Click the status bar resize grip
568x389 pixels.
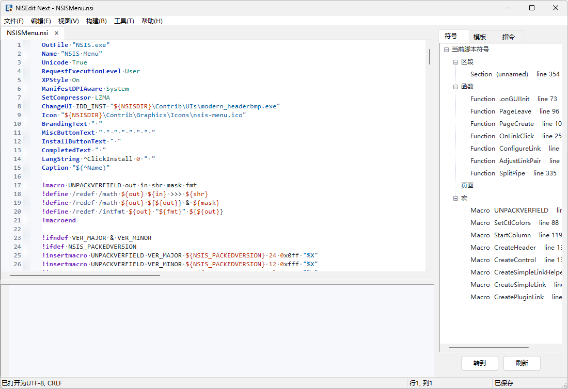(x=564, y=385)
